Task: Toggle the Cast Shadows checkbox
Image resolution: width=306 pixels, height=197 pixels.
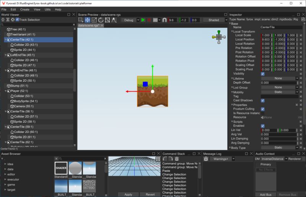Action: (x=263, y=100)
